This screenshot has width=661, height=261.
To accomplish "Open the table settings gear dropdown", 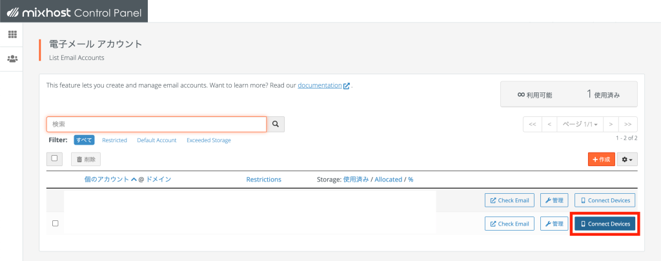I will click(x=627, y=160).
